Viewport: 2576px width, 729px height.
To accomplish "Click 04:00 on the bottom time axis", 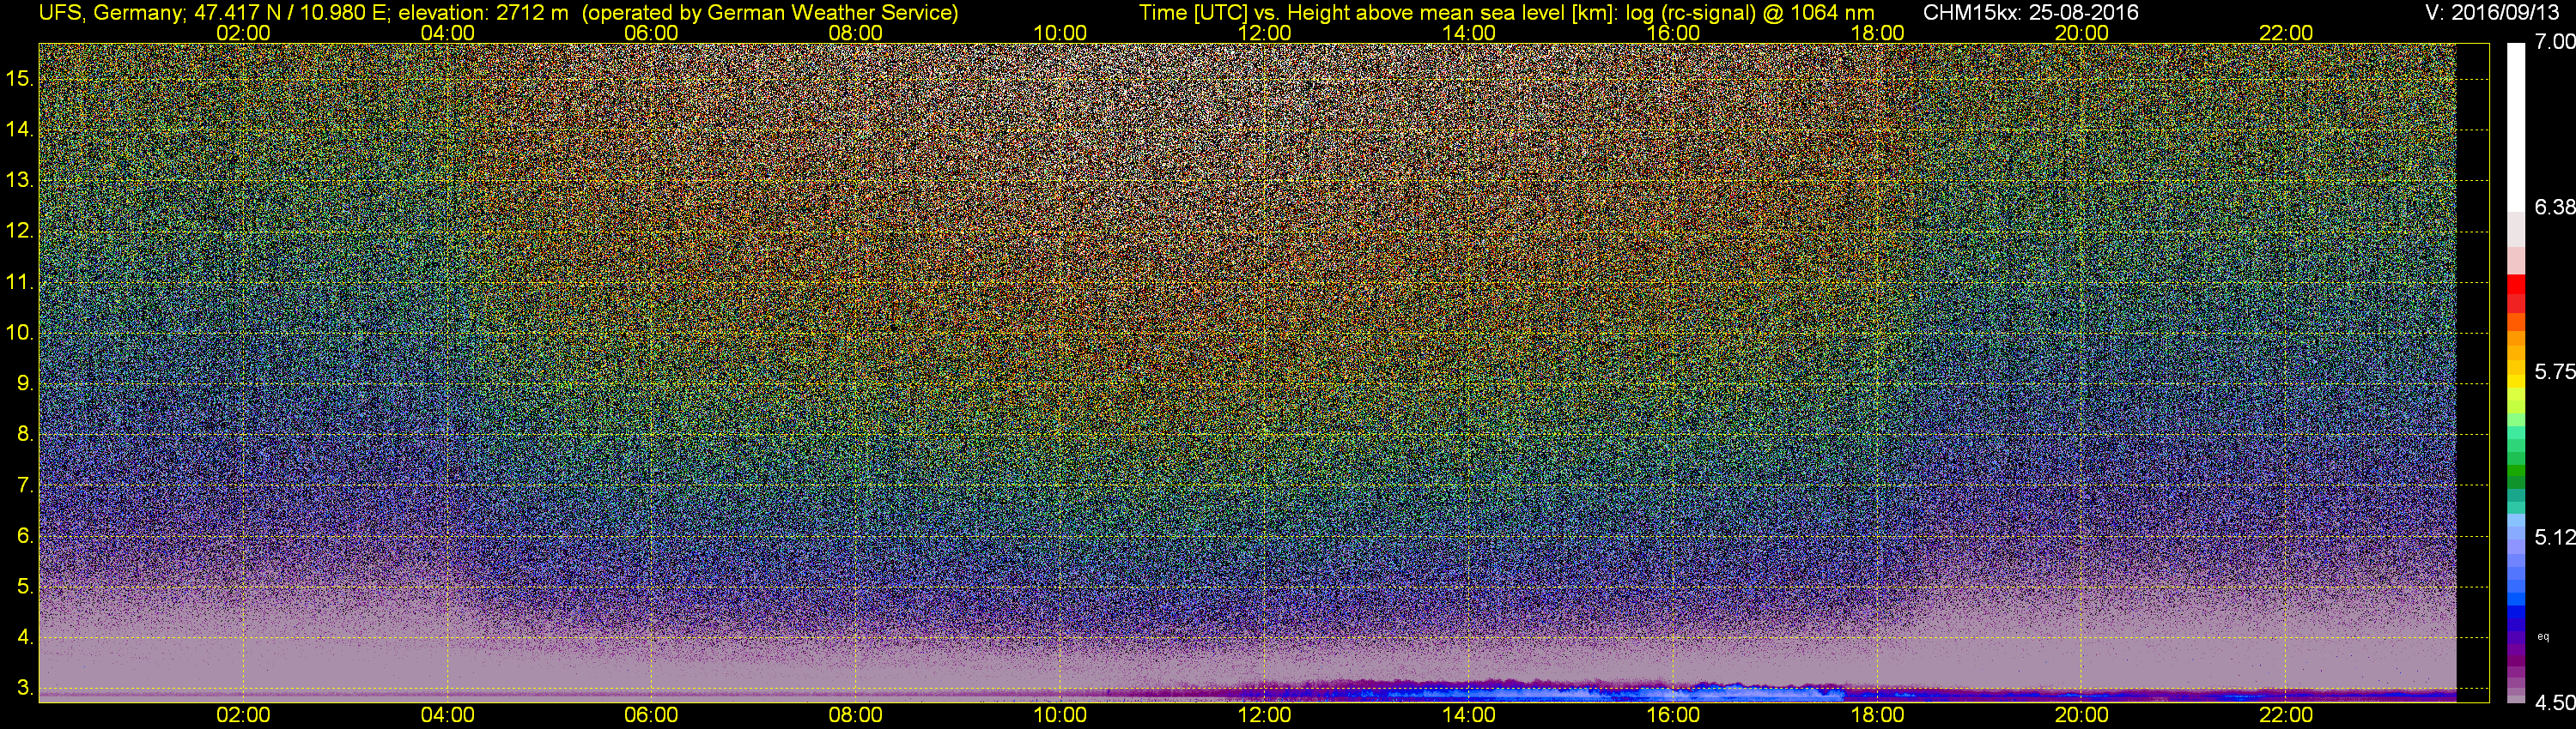I will click(447, 715).
